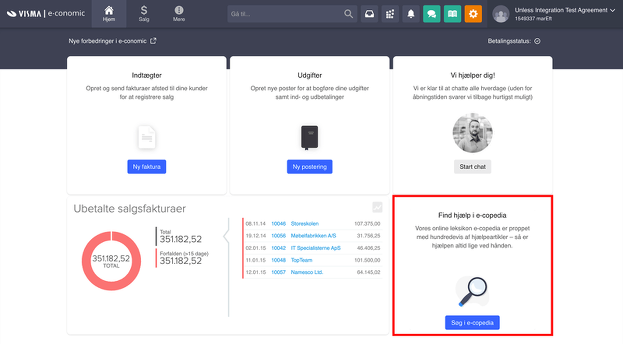Open the orange settings gear
This screenshot has height=344, width=623.
(x=473, y=14)
